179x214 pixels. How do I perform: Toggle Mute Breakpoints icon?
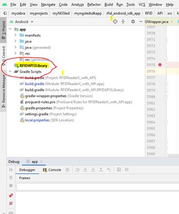click(11, 203)
